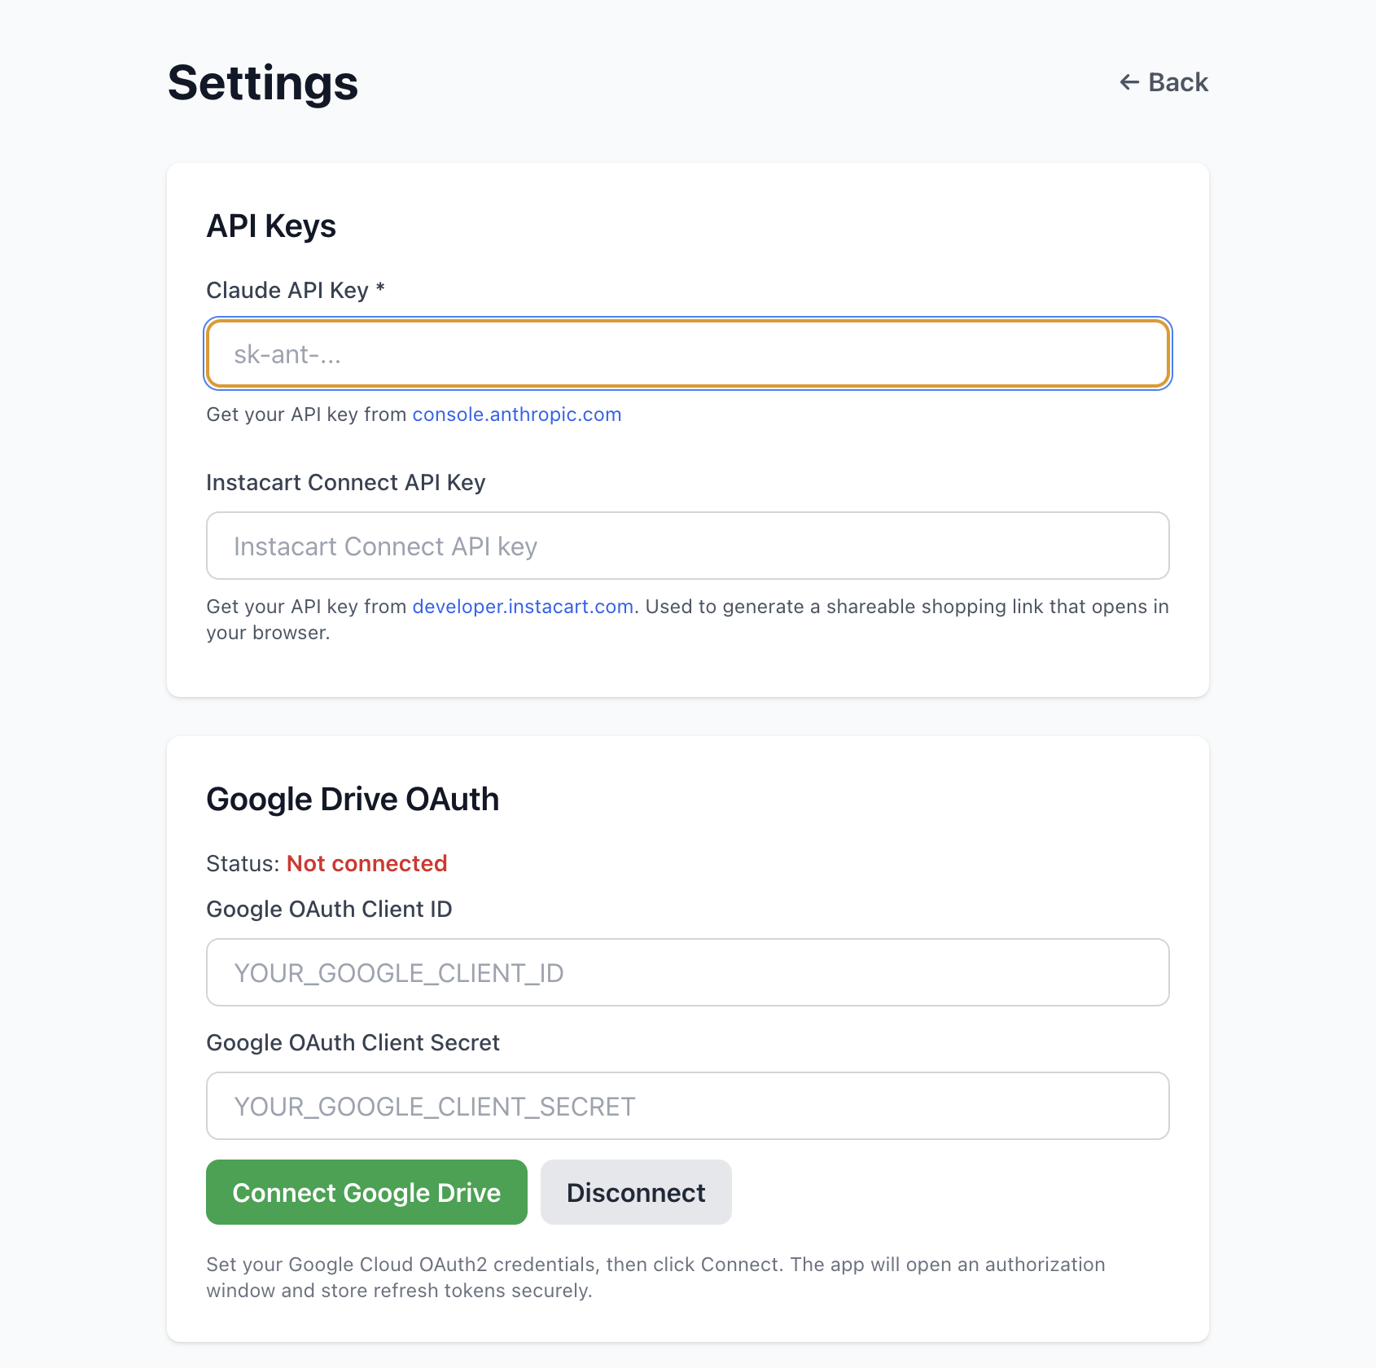The image size is (1376, 1368).
Task: Select the Google OAuth Client ID field
Action: click(x=688, y=972)
